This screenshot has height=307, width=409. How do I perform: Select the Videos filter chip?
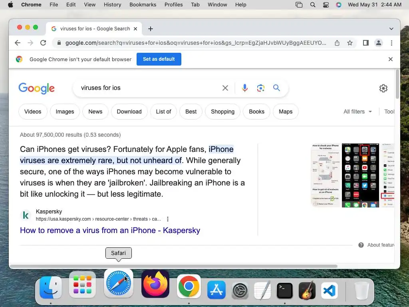[x=33, y=112]
